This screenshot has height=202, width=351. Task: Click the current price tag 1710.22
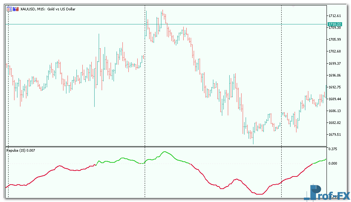(334, 24)
